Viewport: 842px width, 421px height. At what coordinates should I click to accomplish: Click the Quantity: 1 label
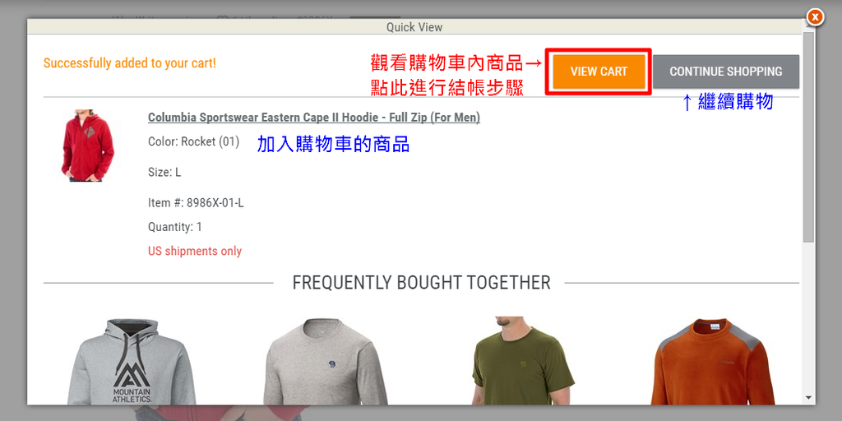click(175, 227)
